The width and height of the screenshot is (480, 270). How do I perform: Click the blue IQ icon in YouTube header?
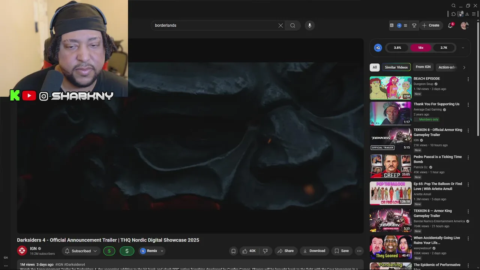[x=399, y=25]
